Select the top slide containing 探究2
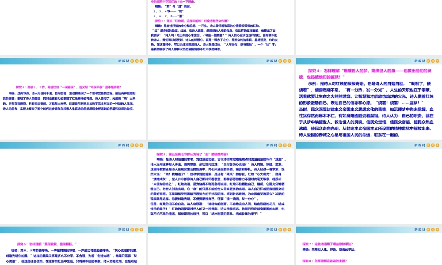 [221, 26]
